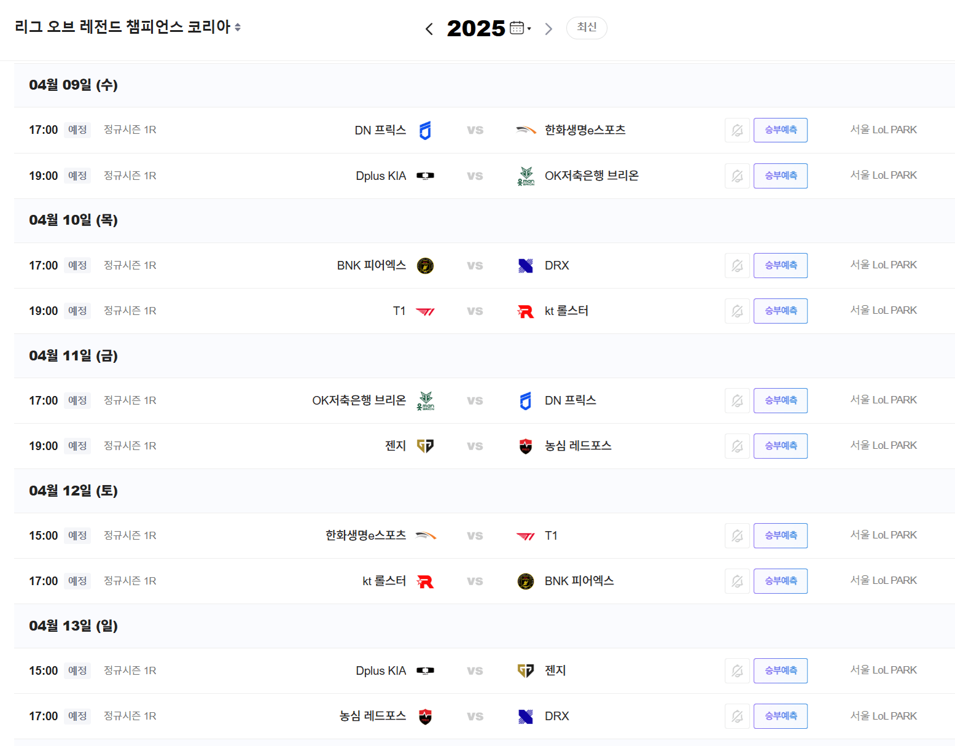Click the 서울 LoL PARK venue text
The image size is (955, 746).
(884, 130)
